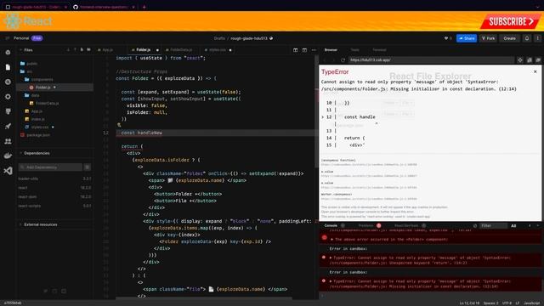Click the JavaScript language status item
544x306 pixels.
pos(531,303)
